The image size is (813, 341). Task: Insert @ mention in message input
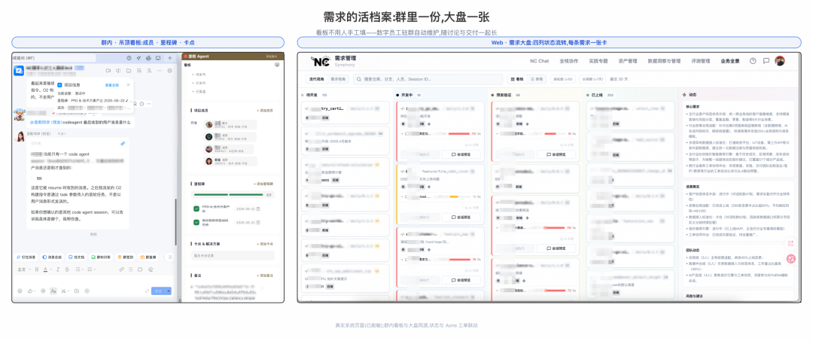[43, 291]
